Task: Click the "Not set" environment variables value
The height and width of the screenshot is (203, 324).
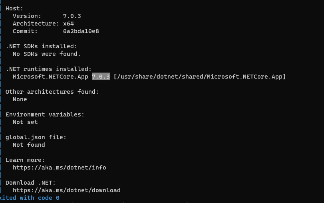Action: (25, 122)
